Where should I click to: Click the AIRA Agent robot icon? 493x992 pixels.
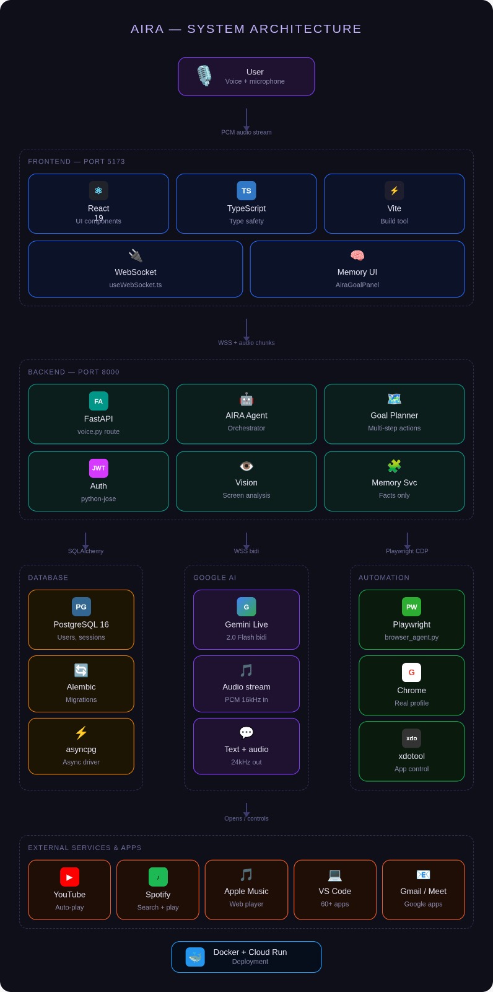tap(246, 399)
